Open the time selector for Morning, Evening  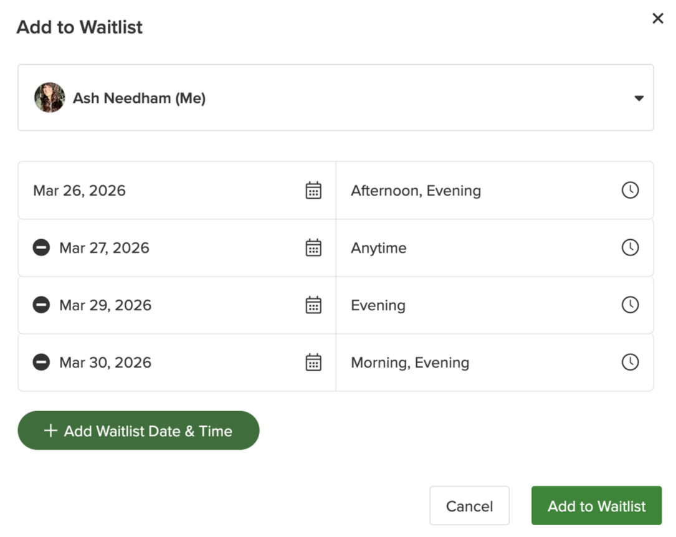630,362
